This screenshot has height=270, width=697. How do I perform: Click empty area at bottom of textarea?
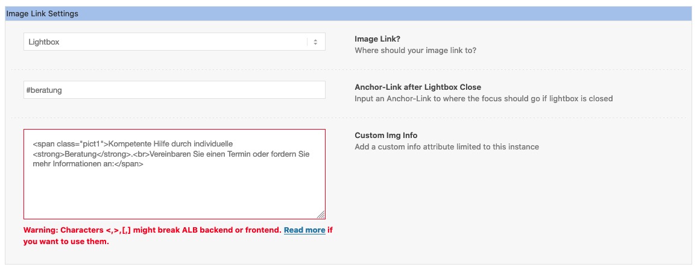click(174, 195)
